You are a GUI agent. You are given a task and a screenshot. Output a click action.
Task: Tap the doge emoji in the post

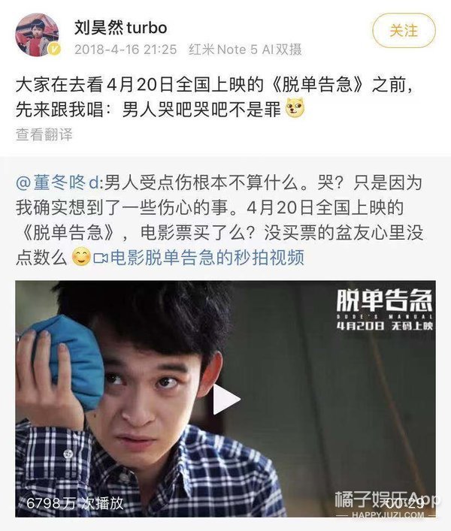[295, 108]
